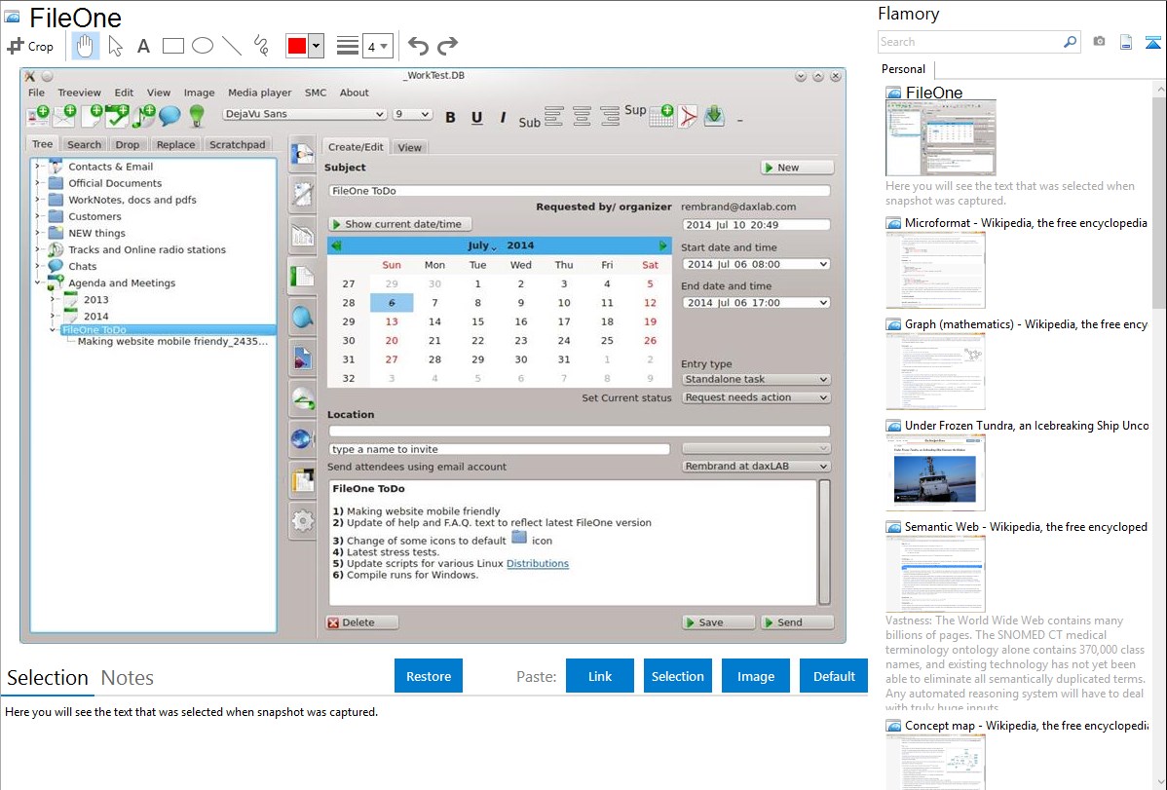
Task: Redo the last undone action
Action: [x=447, y=46]
